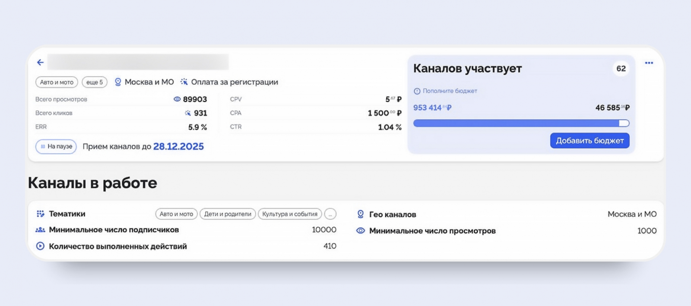Click the cursor icon beside Оплата за регистрации
The height and width of the screenshot is (306, 691).
click(x=184, y=82)
